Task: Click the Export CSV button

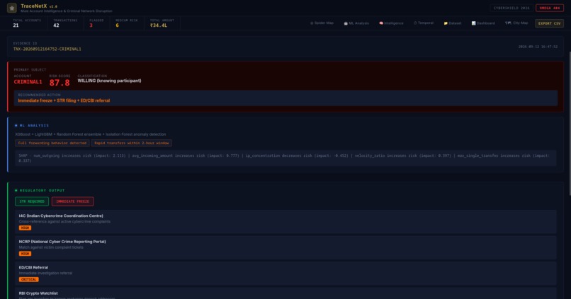Action: click(549, 23)
